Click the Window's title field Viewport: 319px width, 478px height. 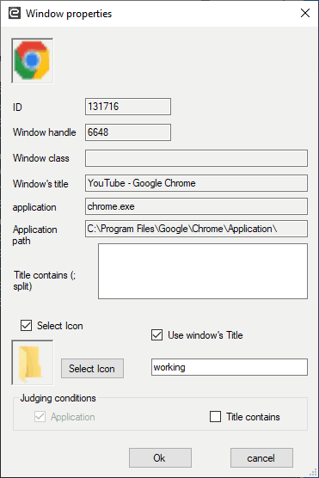(x=196, y=183)
